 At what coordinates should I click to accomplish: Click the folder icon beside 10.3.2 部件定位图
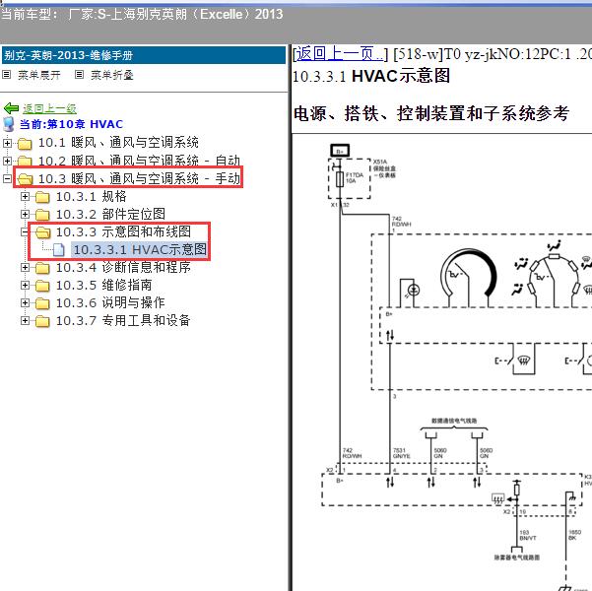[42, 215]
